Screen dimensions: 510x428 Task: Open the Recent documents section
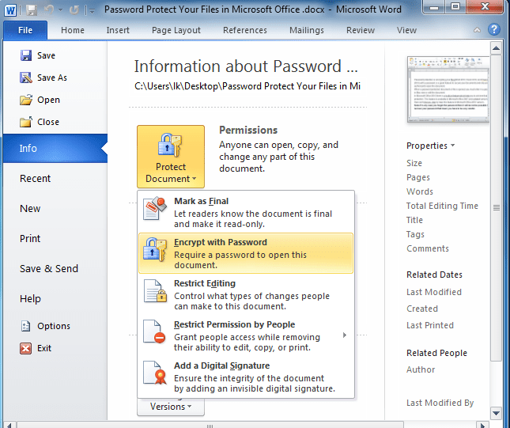click(x=35, y=178)
